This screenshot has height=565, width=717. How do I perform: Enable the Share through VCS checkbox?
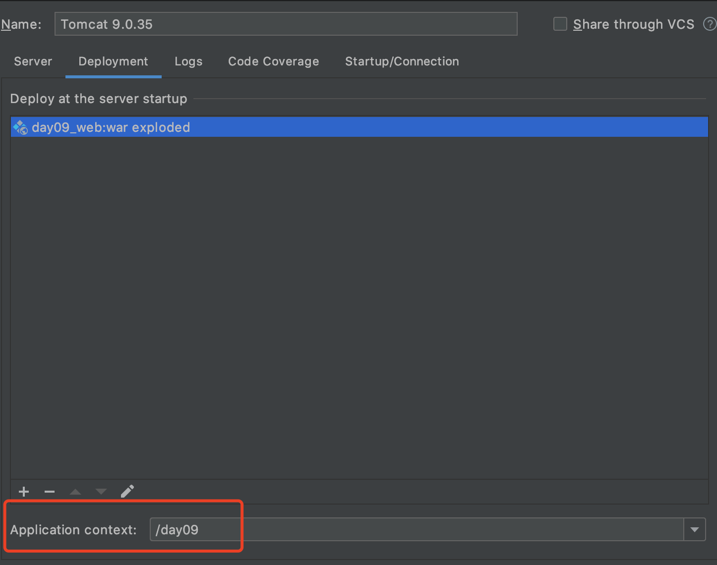click(560, 24)
